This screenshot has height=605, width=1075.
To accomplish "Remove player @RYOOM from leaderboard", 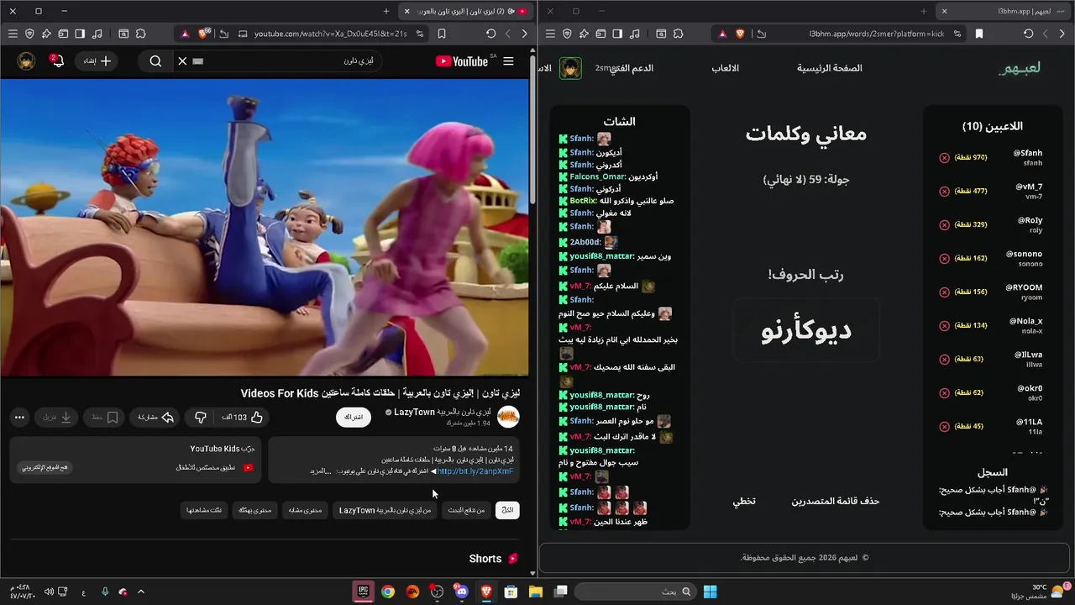I will click(x=944, y=292).
